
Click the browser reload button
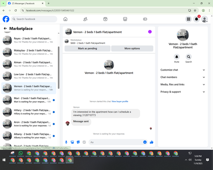pyautogui.click(x=16, y=10)
